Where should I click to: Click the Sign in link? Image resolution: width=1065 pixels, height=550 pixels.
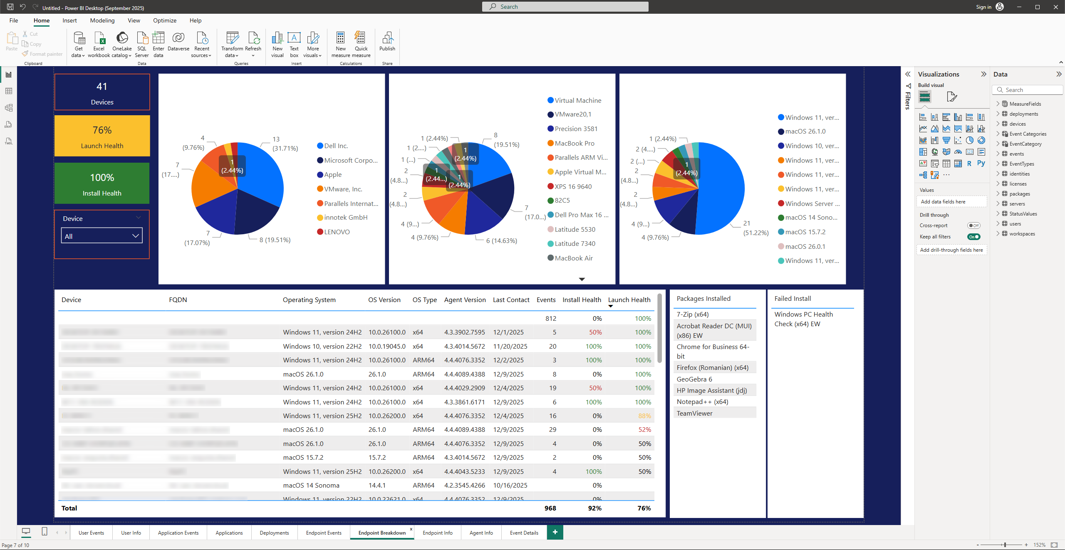pyautogui.click(x=983, y=7)
